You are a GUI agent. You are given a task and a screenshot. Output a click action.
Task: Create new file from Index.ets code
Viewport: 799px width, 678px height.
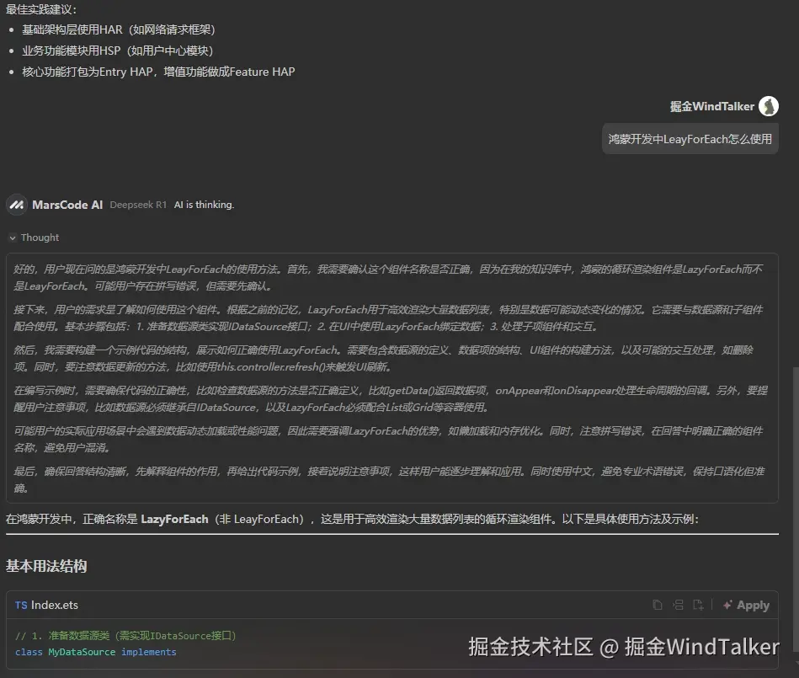tap(699, 605)
